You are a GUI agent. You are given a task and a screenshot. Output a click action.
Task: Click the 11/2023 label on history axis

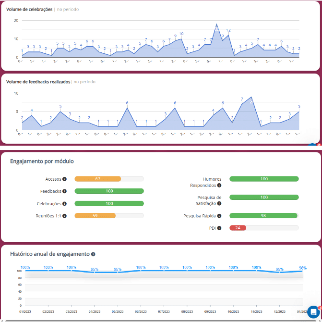[256, 312]
